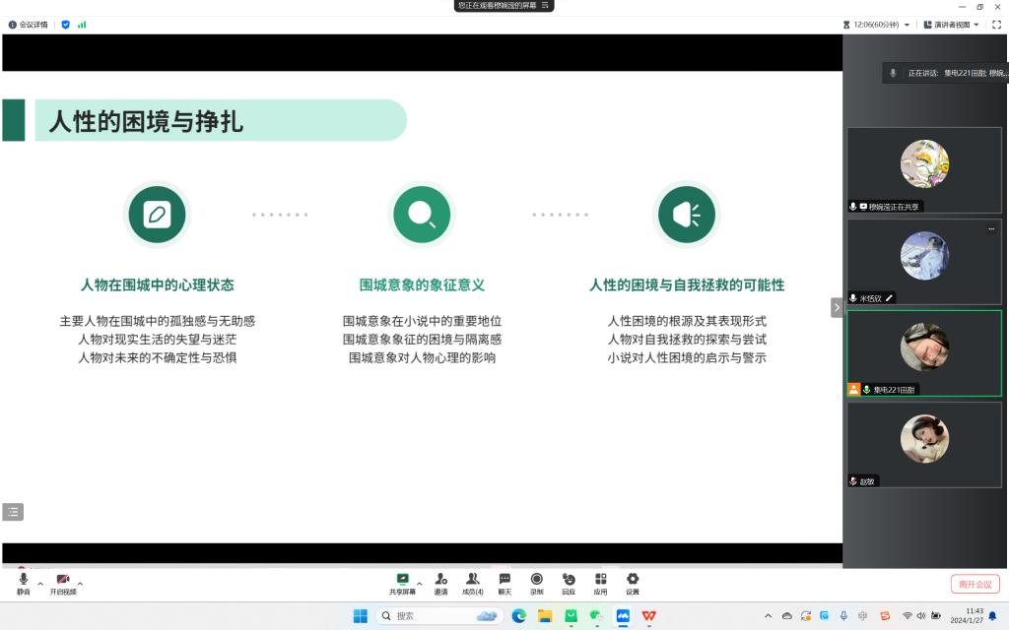This screenshot has width=1009, height=630.
Task: Open the 邀请 invite icon
Action: (440, 583)
